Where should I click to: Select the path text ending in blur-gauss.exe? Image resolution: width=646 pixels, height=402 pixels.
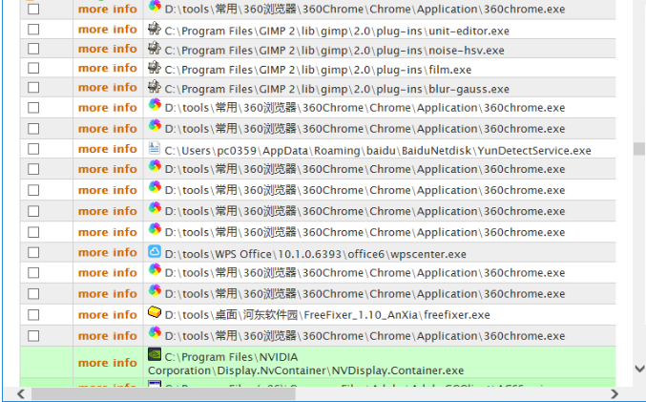pyautogui.click(x=337, y=89)
